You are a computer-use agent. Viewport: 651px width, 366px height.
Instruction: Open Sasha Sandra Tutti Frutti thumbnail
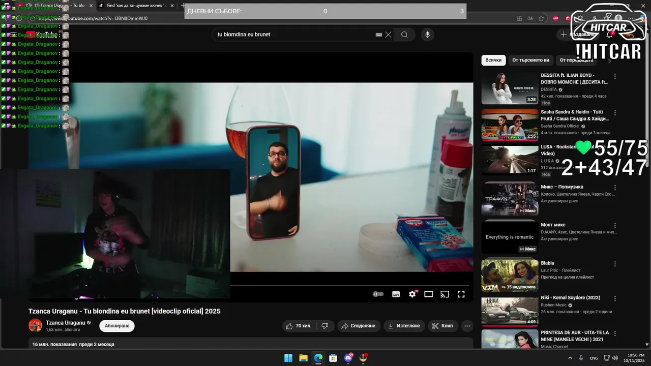point(510,125)
